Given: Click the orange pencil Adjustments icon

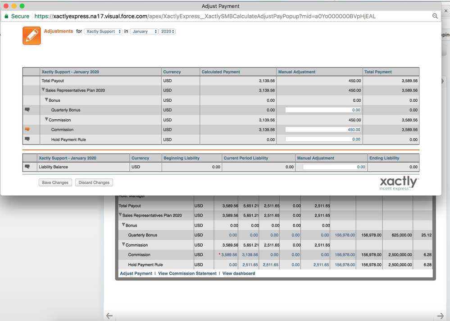Looking at the screenshot, I should coord(32,36).
